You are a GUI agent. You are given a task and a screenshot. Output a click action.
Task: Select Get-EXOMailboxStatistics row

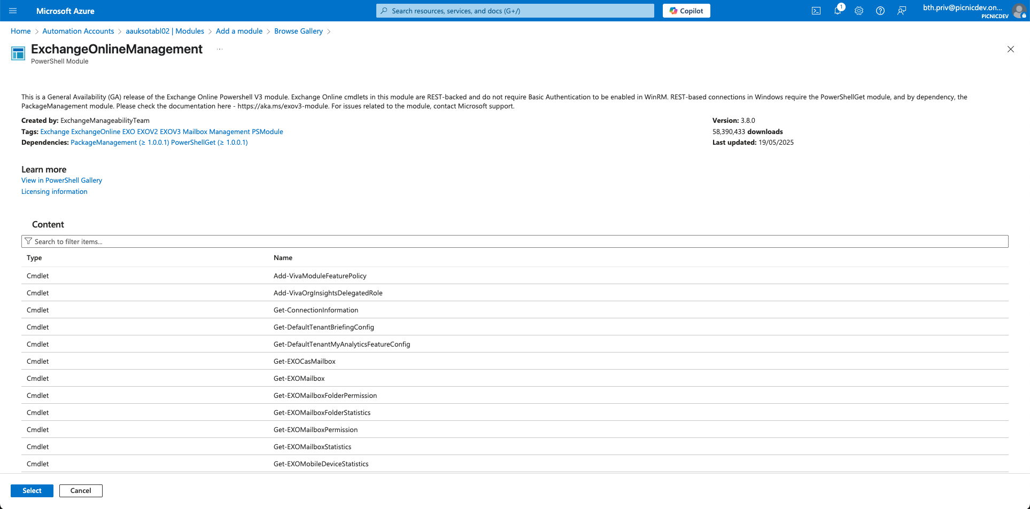tap(515, 447)
